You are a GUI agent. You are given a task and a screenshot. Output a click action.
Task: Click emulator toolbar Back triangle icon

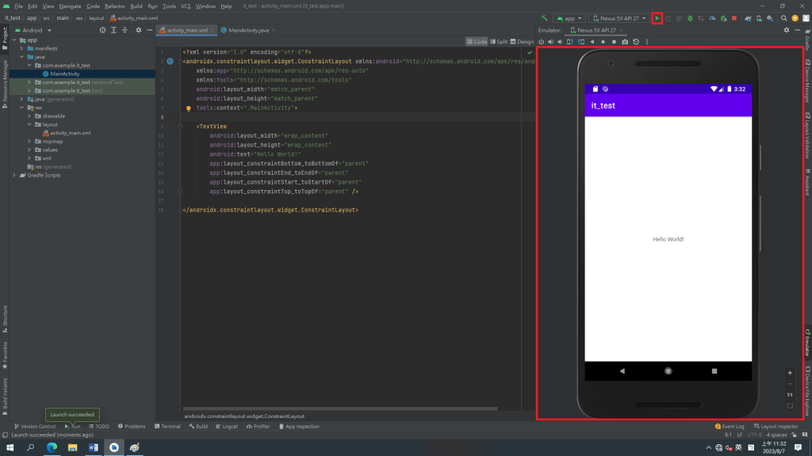click(592, 42)
